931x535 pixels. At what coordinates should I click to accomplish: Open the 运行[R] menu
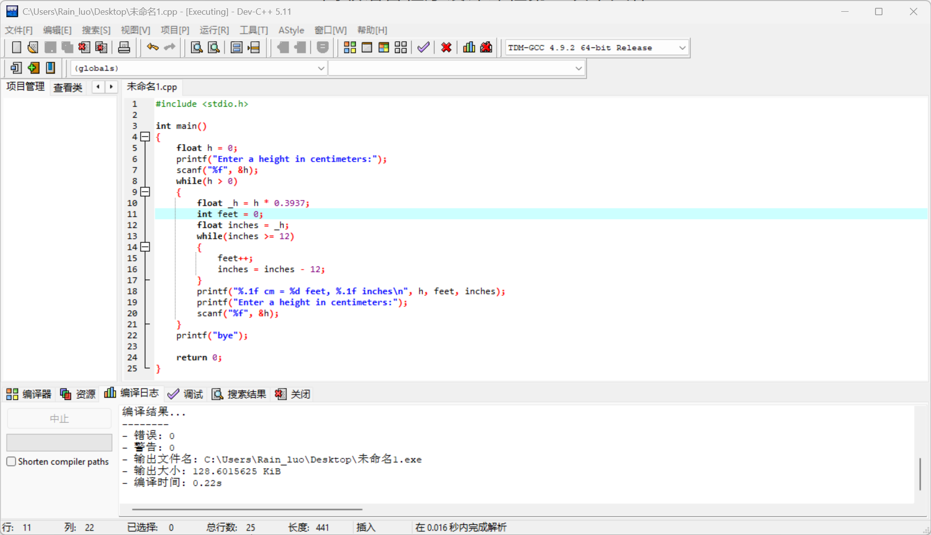(214, 30)
